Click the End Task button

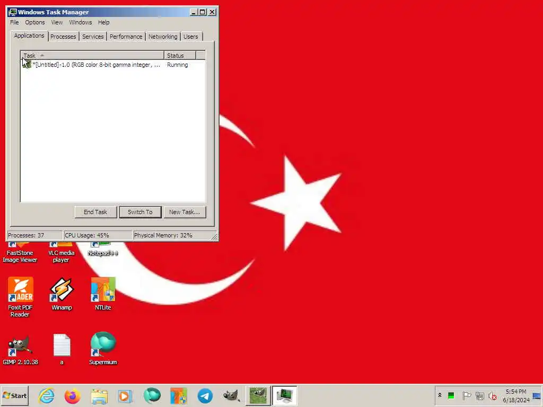(x=95, y=212)
